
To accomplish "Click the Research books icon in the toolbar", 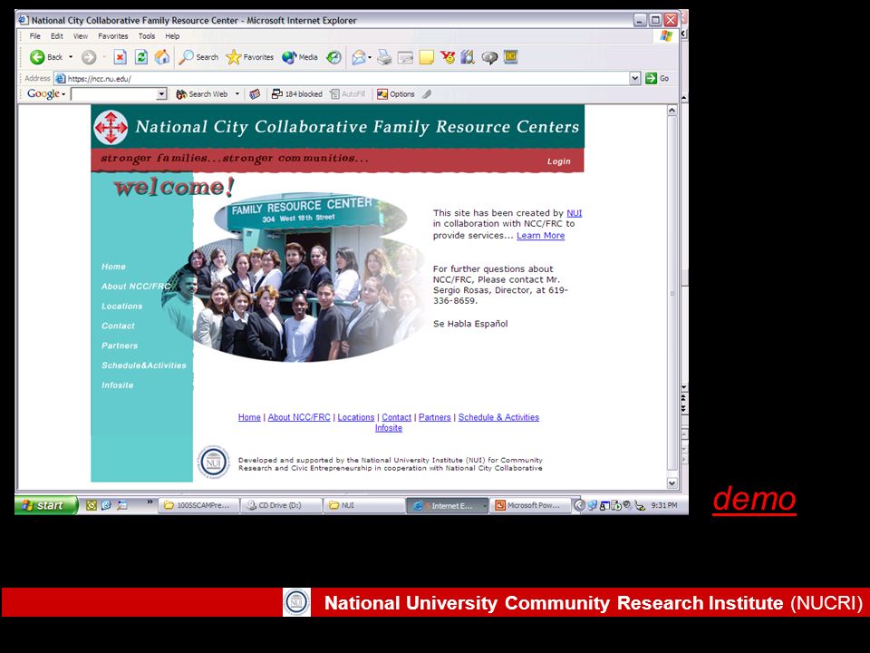I will coord(468,57).
